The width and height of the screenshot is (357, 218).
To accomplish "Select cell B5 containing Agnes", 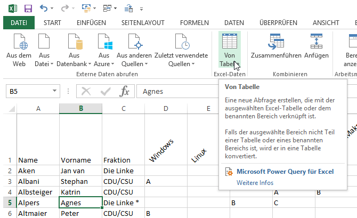I will click(x=80, y=203).
